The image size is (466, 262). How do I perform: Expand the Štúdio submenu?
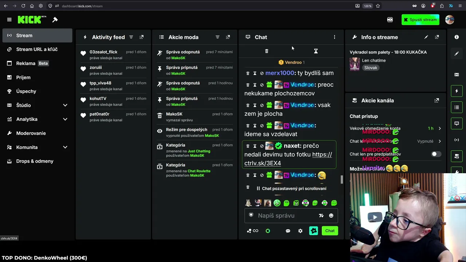pyautogui.click(x=65, y=105)
